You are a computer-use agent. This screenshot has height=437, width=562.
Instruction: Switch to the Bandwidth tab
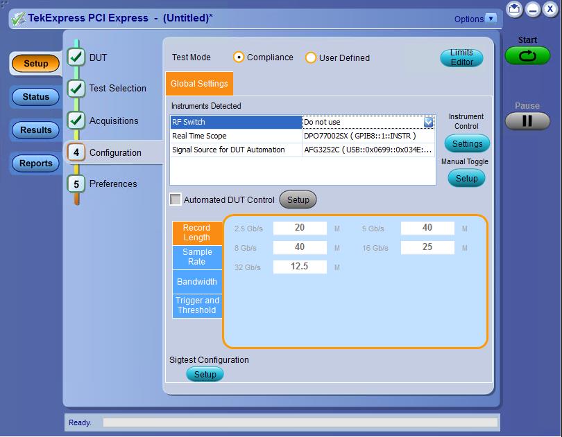click(x=197, y=282)
